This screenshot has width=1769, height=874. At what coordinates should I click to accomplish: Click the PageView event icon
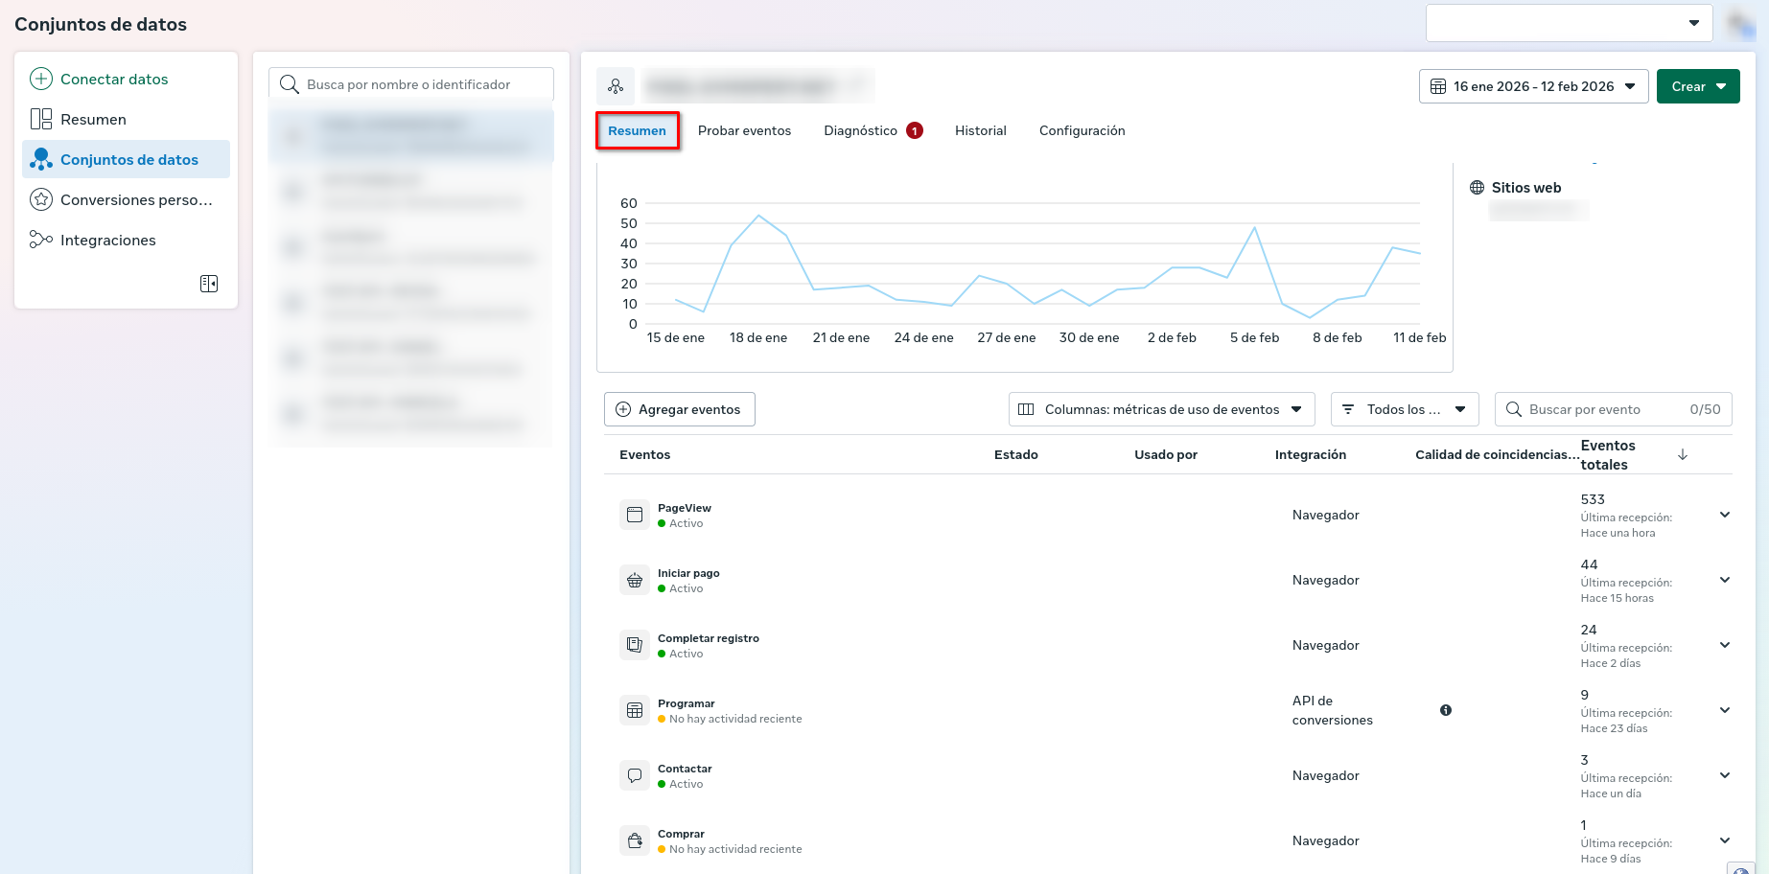[635, 516]
